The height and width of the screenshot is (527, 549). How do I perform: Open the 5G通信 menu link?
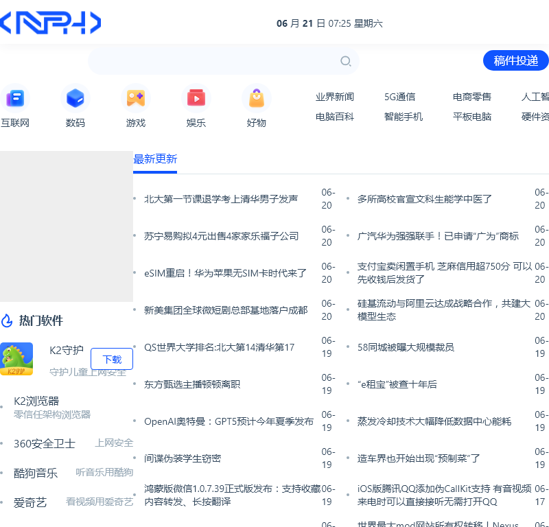400,97
